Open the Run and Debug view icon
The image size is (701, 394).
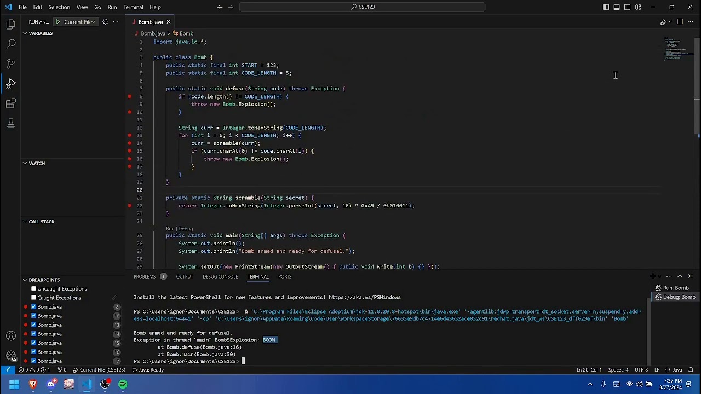pyautogui.click(x=11, y=84)
